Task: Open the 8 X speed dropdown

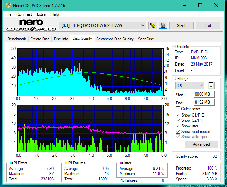Action: 190,85
